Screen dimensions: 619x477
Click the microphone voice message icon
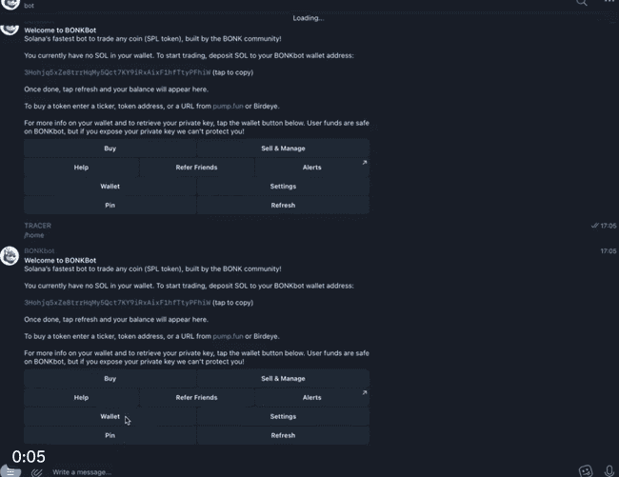pyautogui.click(x=609, y=470)
